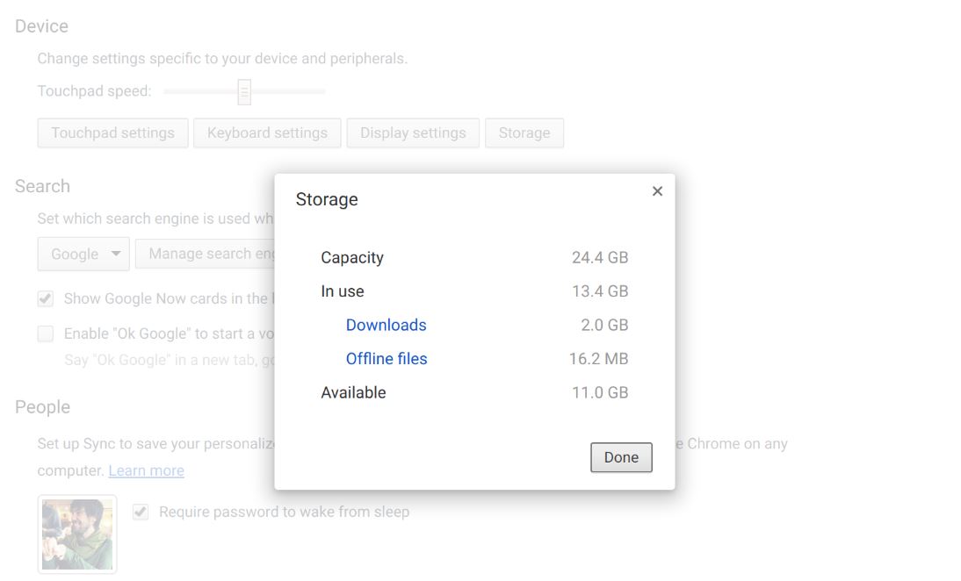Open Display settings

click(413, 133)
